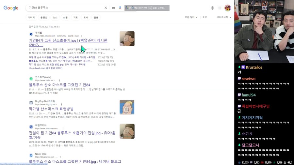
Task: Open three-dot menu for 인스티즈 result
Action: [59, 81]
